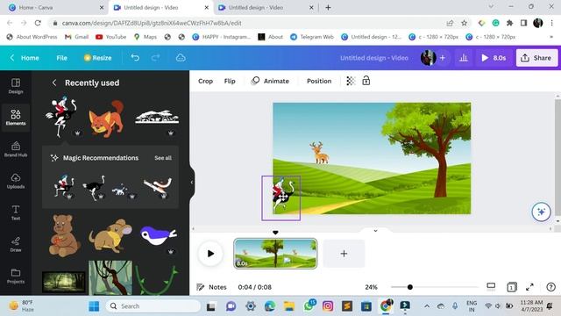561x316 pixels.
Task: Open the Uploads panel
Action: pyautogui.click(x=16, y=181)
